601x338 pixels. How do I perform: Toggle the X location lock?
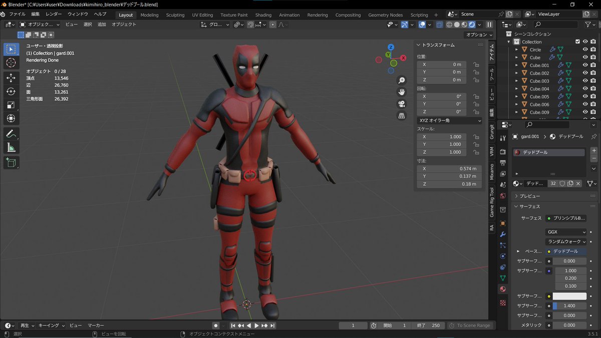click(476, 65)
